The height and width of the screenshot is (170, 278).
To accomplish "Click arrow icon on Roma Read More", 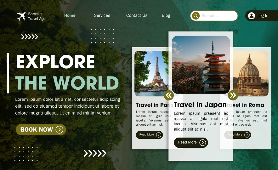I will pyautogui.click(x=247, y=135).
